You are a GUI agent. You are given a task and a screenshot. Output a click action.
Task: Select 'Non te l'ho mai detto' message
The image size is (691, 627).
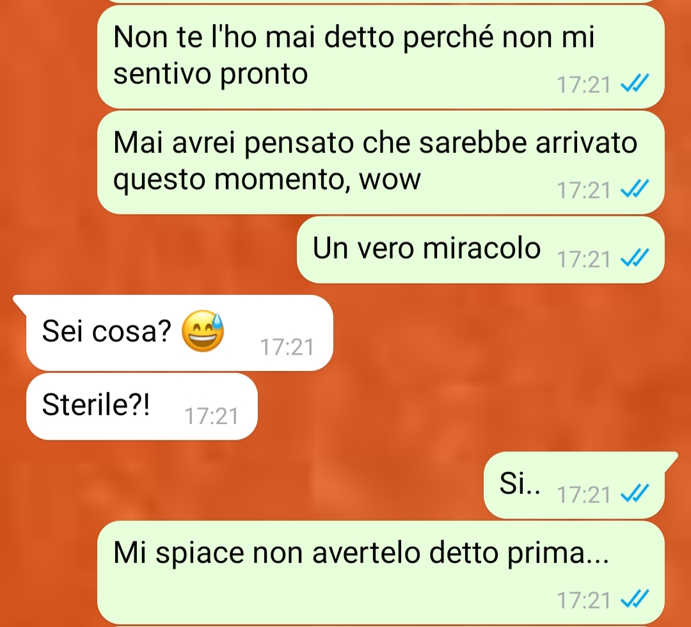coord(381,57)
